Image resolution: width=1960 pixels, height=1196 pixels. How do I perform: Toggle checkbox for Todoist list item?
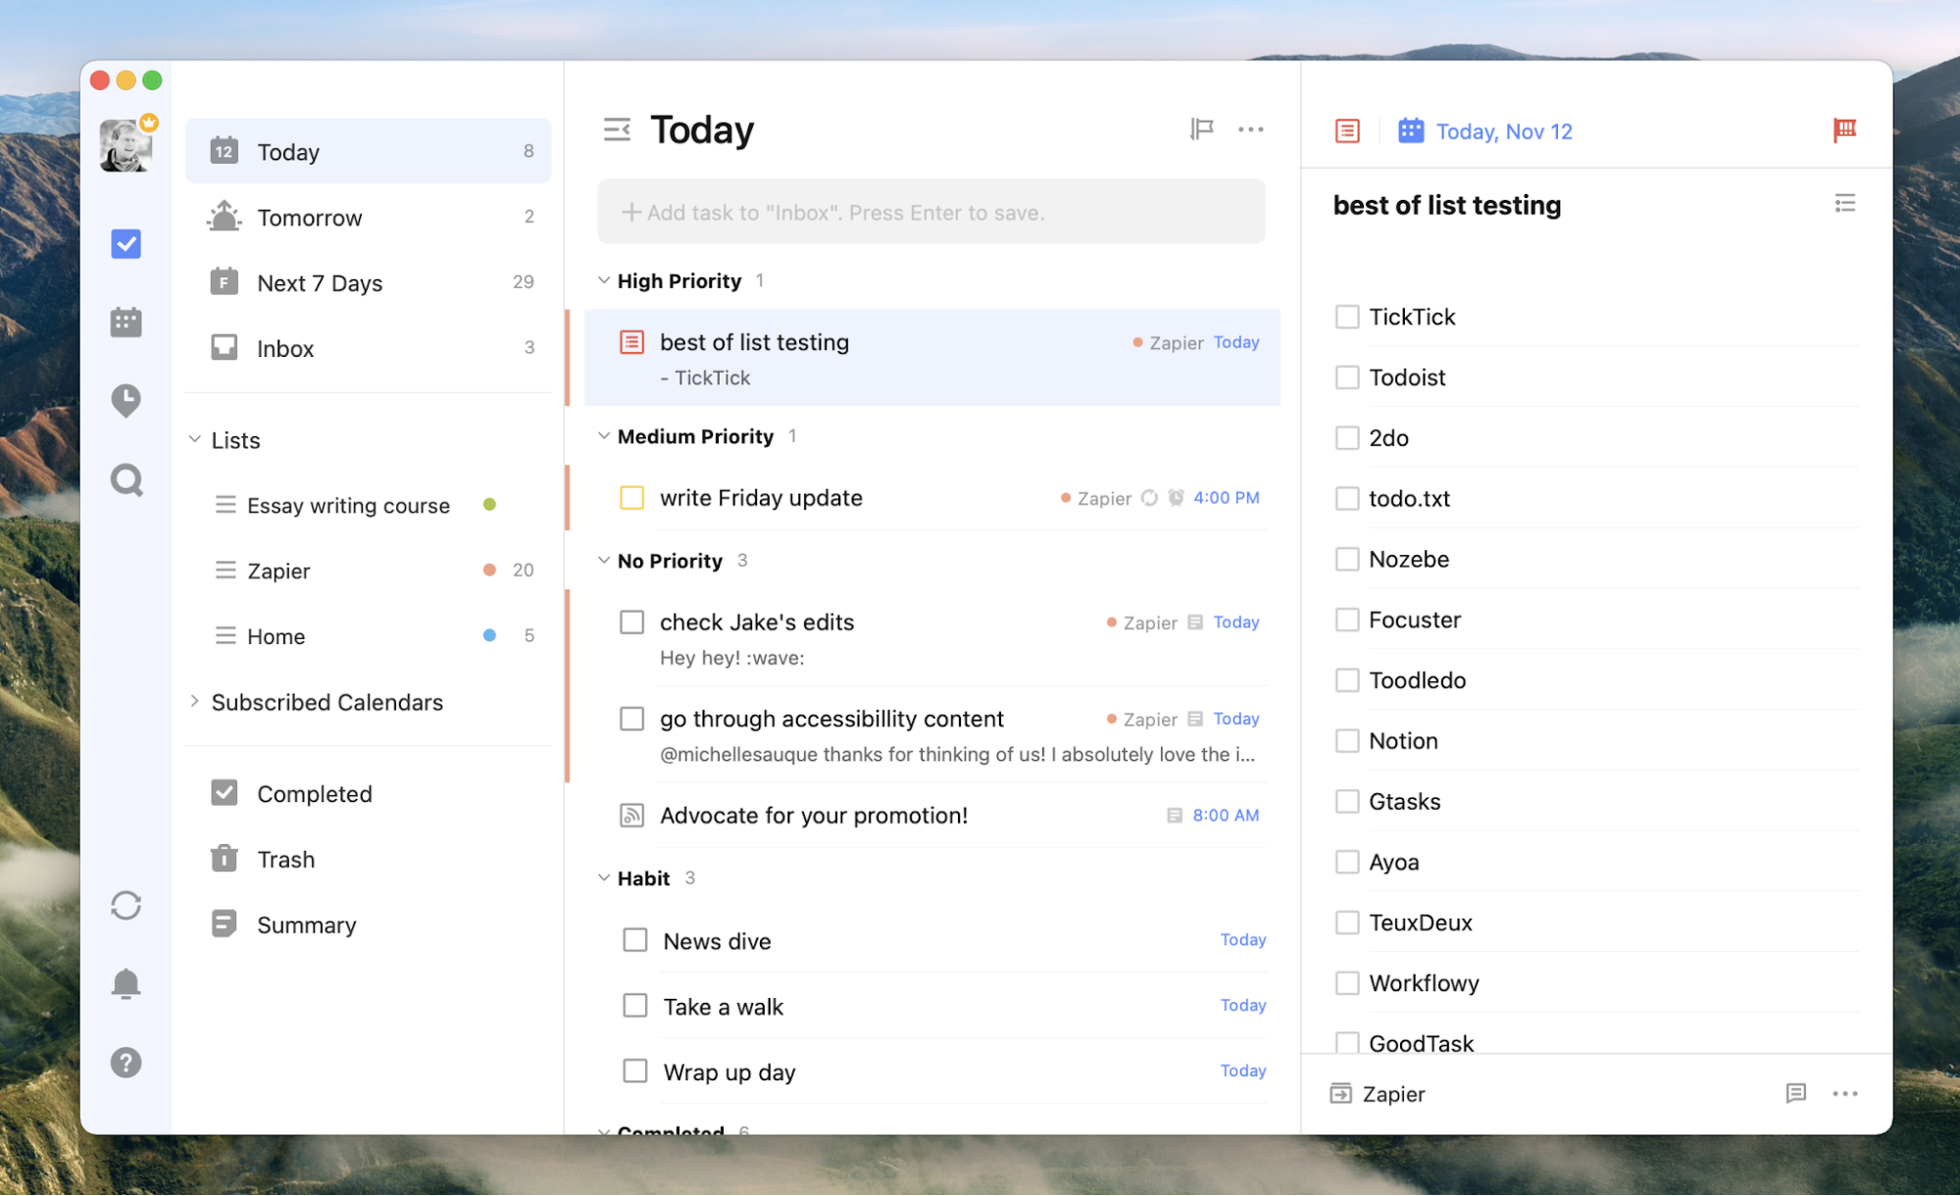(x=1347, y=376)
